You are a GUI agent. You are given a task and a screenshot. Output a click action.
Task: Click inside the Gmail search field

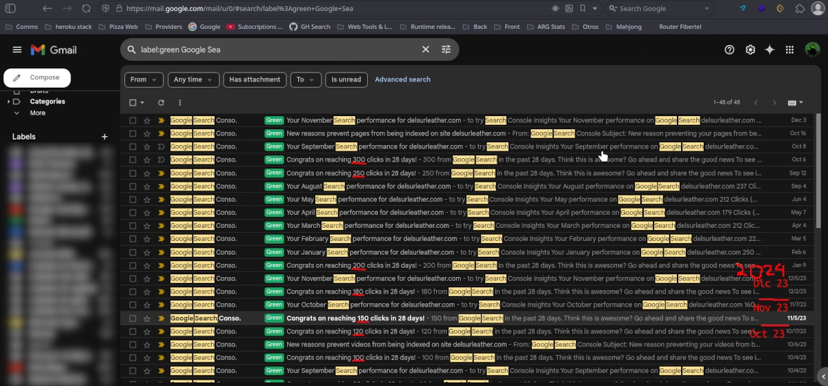276,50
